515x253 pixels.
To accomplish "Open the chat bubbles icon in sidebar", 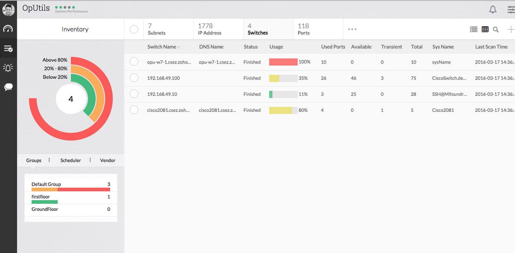I will [8, 87].
